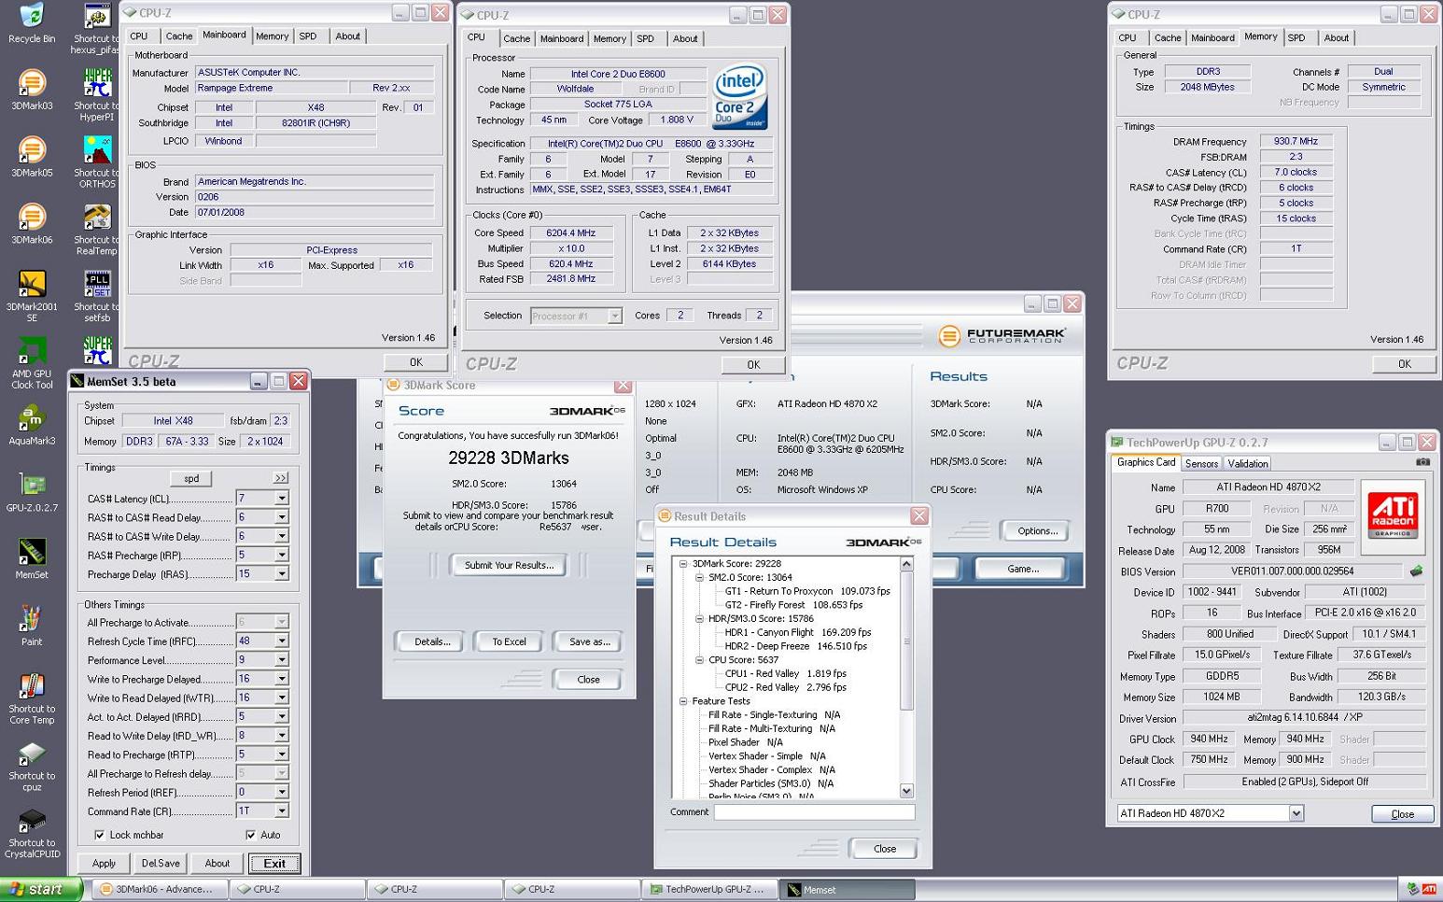Click the GPU-Z BIOS save chip icon
Image resolution: width=1443 pixels, height=902 pixels.
(1416, 571)
